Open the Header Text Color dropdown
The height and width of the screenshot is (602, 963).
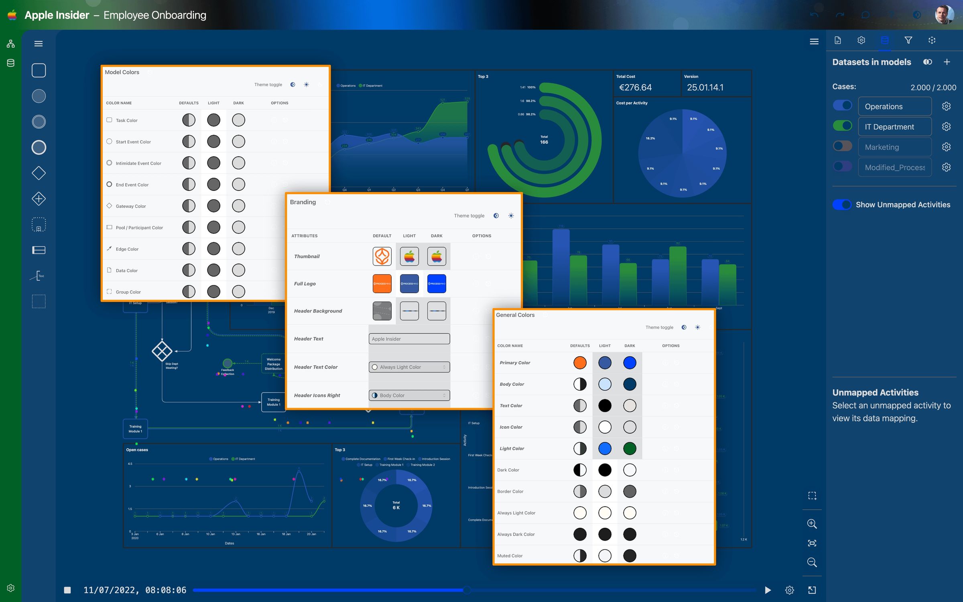pos(409,367)
